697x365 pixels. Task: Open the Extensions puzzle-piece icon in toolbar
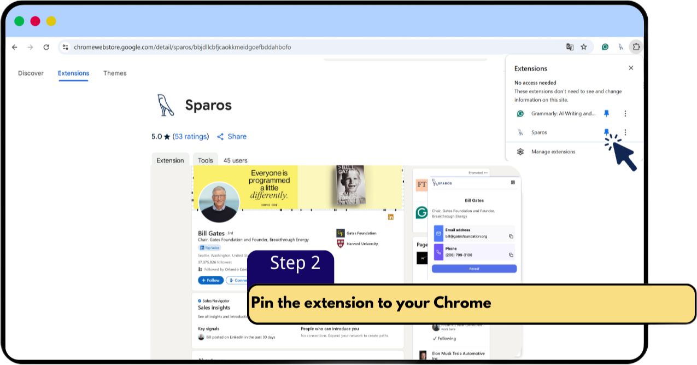pyautogui.click(x=636, y=47)
